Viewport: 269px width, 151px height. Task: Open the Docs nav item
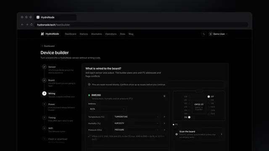(x=122, y=34)
